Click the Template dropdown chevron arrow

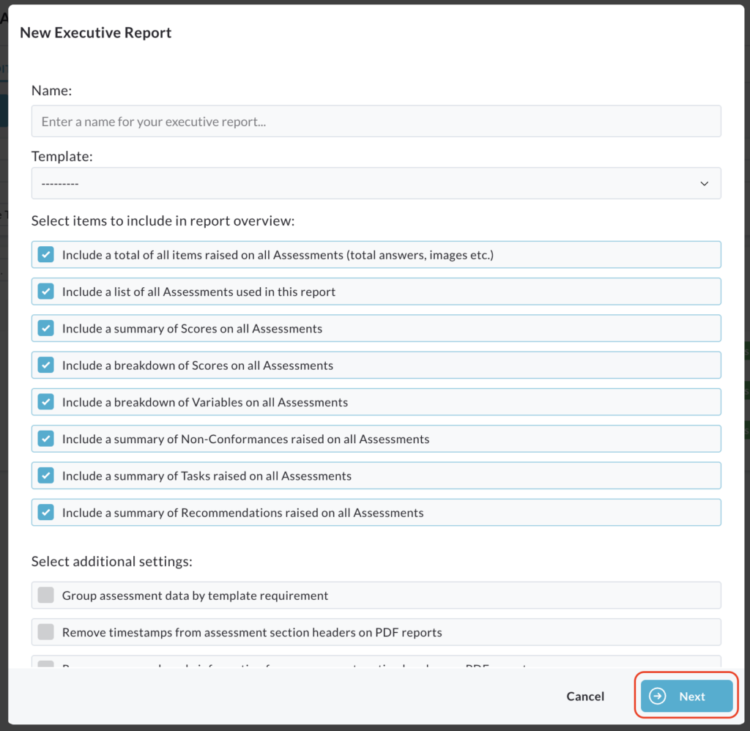click(704, 184)
